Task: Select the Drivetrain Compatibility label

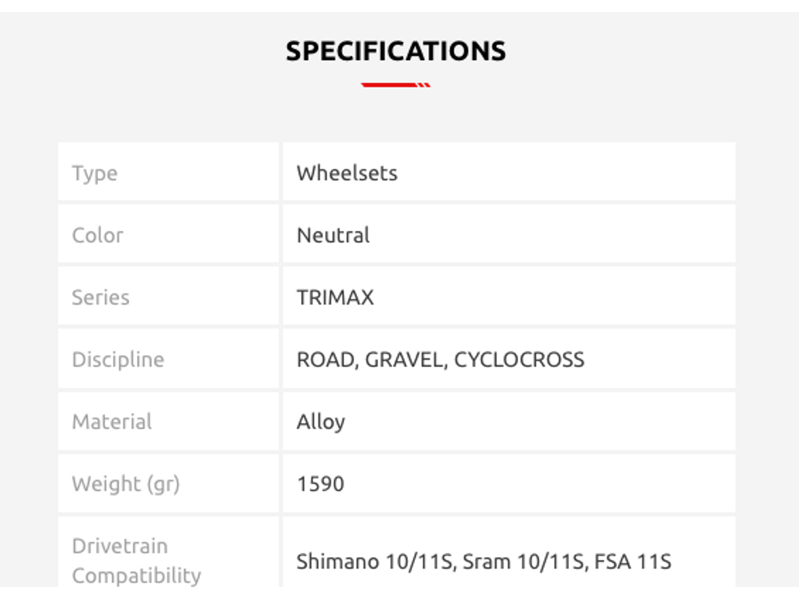Action: (x=137, y=560)
